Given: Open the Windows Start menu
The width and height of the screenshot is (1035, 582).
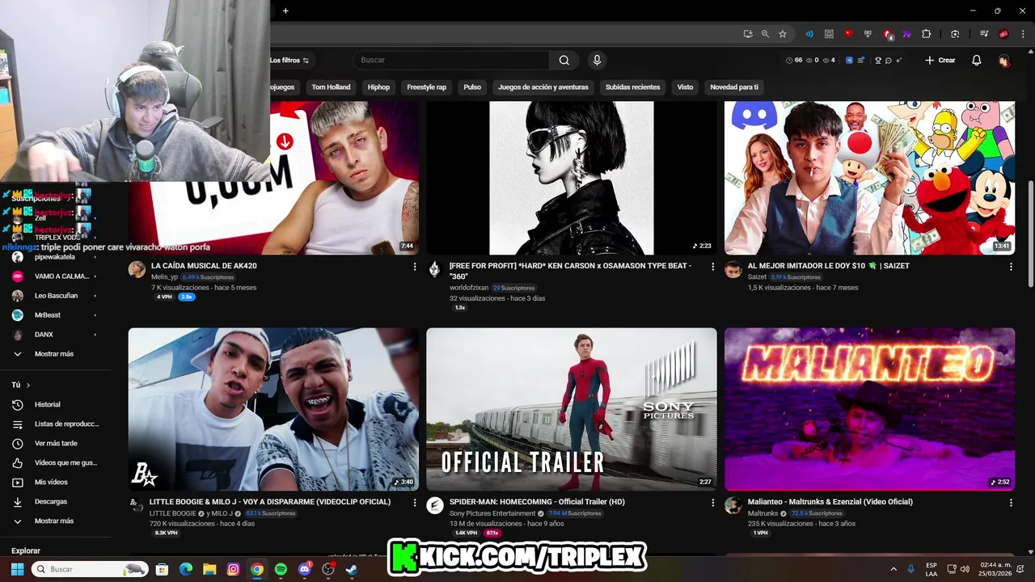Looking at the screenshot, I should pyautogui.click(x=16, y=569).
